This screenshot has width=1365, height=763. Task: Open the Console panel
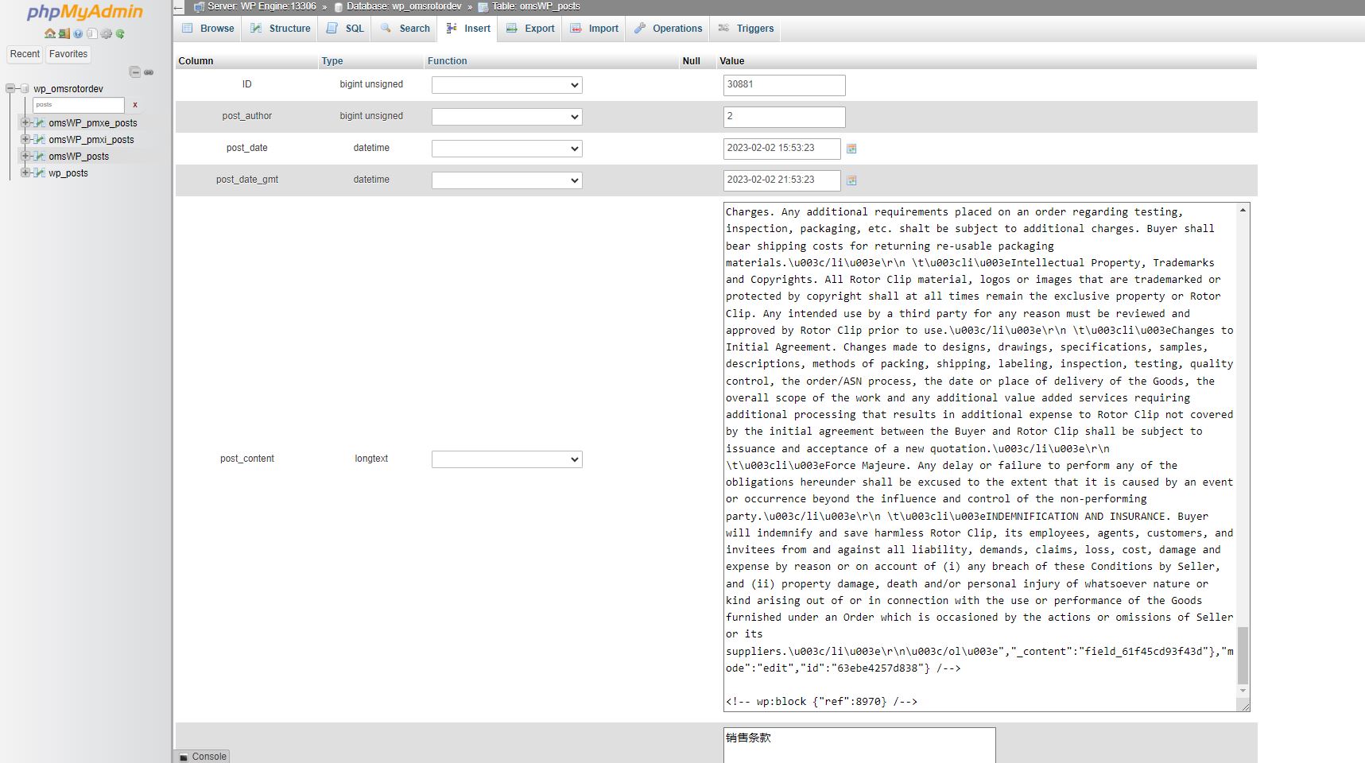click(x=203, y=757)
